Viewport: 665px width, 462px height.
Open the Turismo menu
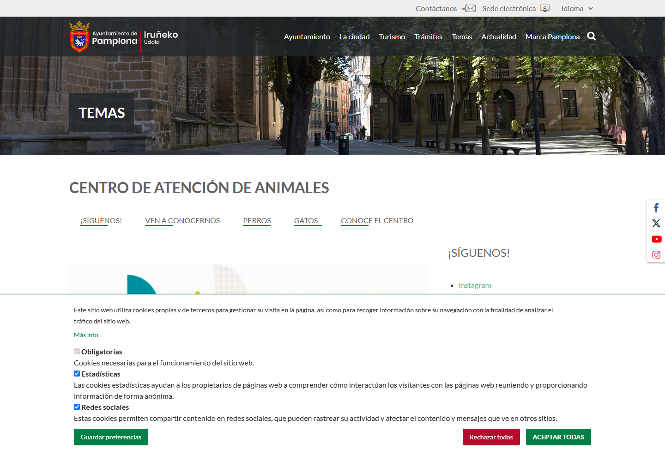pos(392,36)
